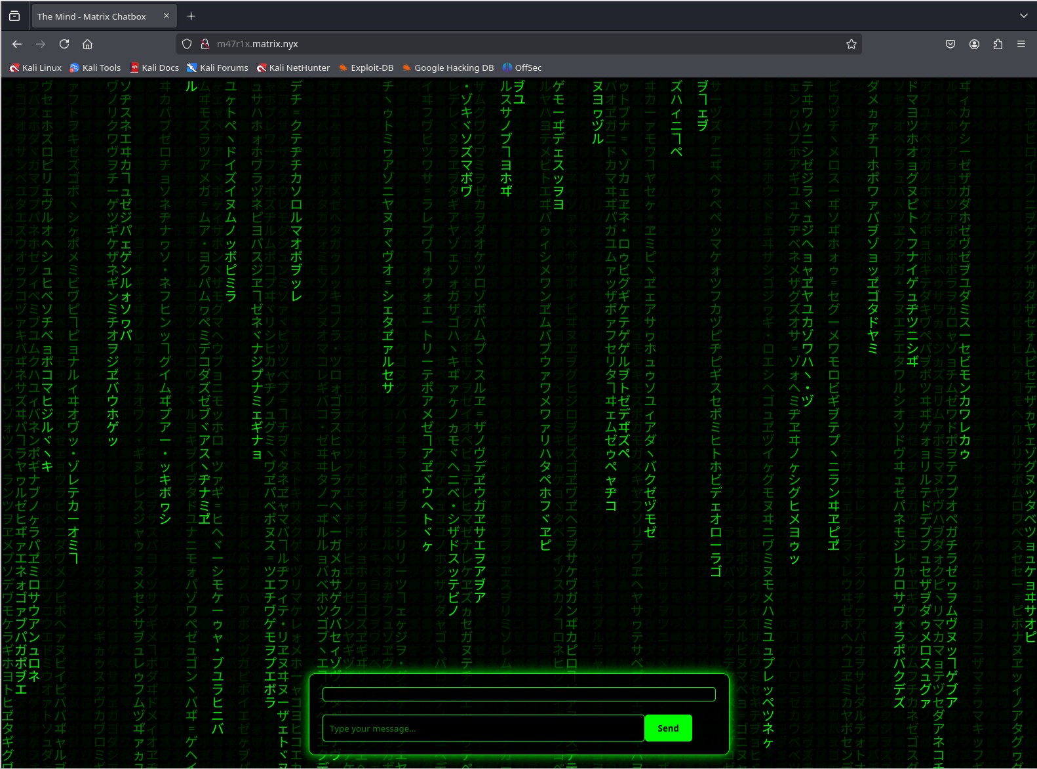Click the Firefox View icon
The height and width of the screenshot is (769, 1037).
14,16
